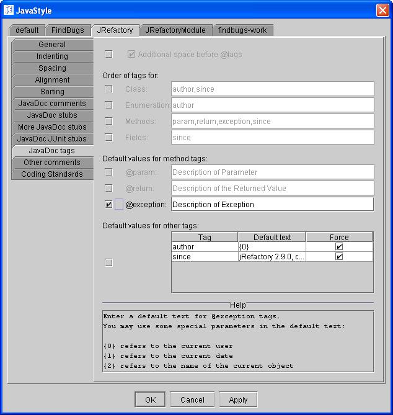Click the @exception description text field
Screen dimensions: 393x415
[272, 205]
